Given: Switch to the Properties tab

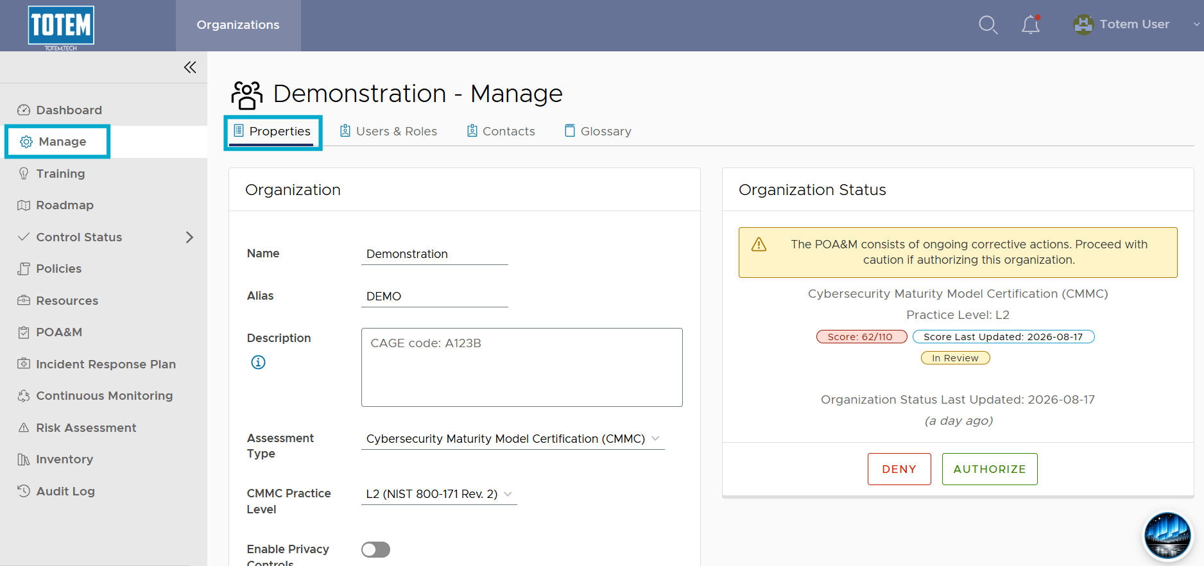Looking at the screenshot, I should [272, 132].
